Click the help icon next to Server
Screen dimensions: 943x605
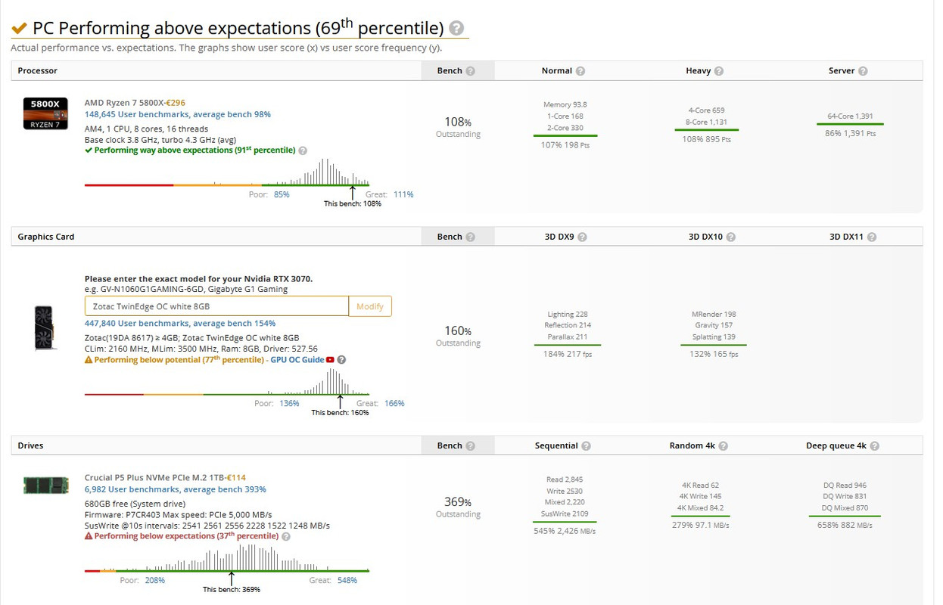(x=863, y=71)
